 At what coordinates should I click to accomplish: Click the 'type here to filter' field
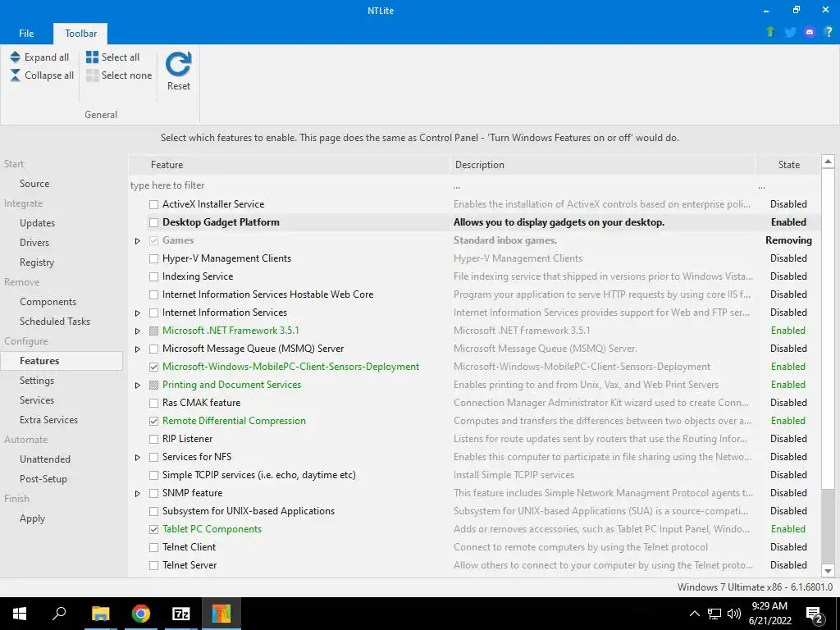coord(290,185)
